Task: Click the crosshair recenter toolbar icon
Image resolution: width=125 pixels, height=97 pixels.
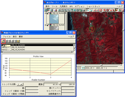Action: point(59,10)
